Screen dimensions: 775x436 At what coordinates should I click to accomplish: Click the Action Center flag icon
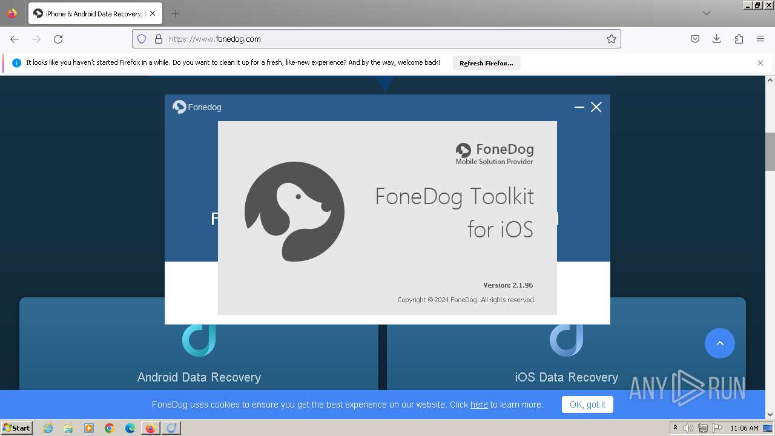[x=717, y=428]
